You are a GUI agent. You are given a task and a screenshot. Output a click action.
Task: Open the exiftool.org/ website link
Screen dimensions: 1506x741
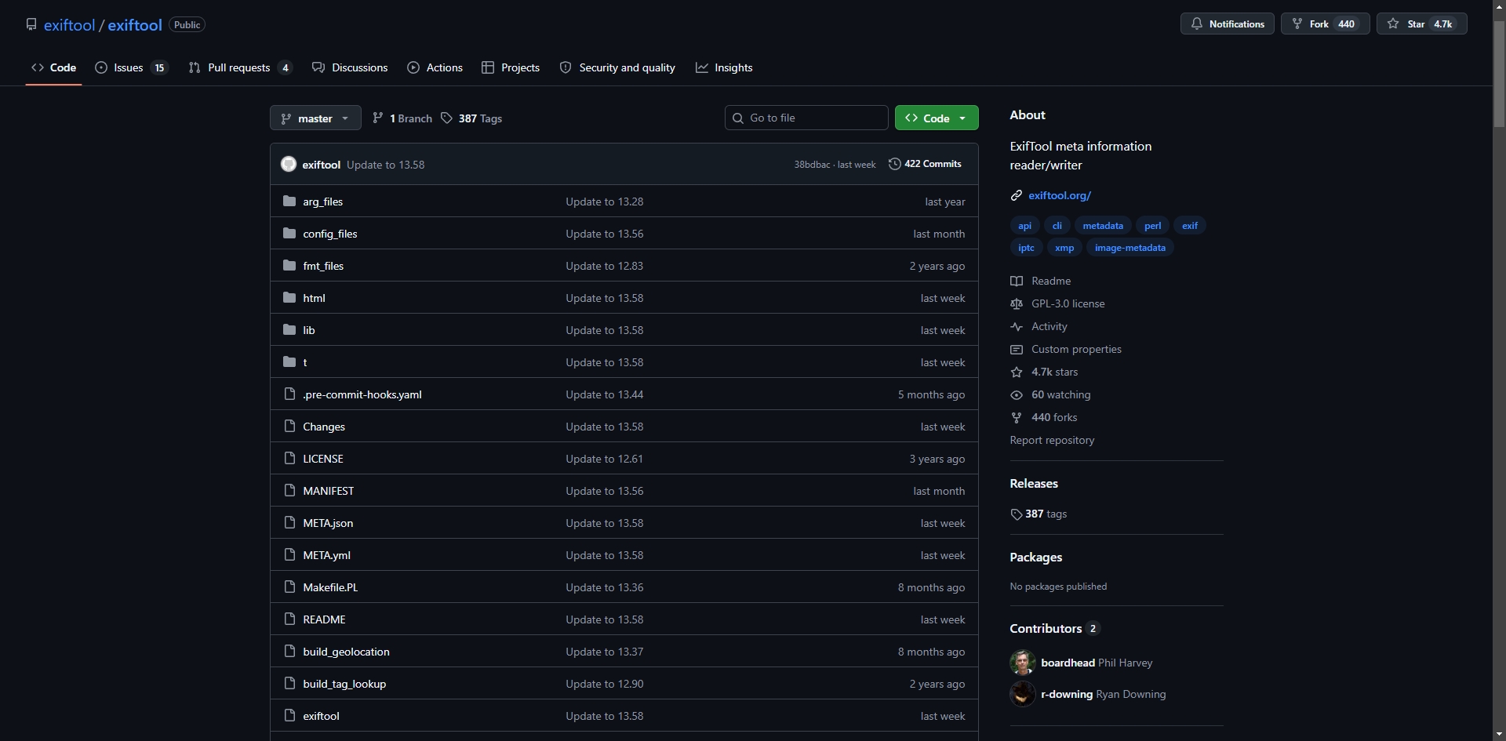tap(1060, 195)
